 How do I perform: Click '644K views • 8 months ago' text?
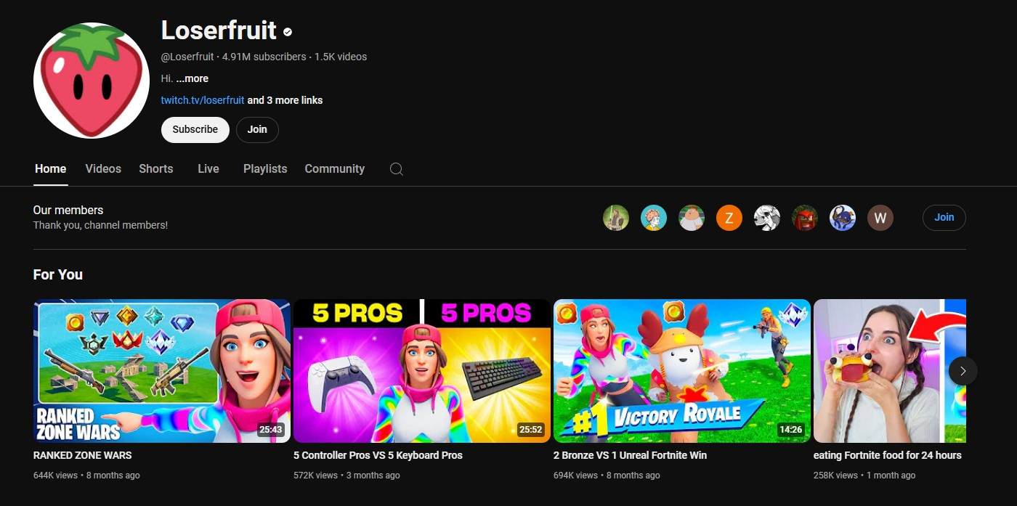coord(86,476)
